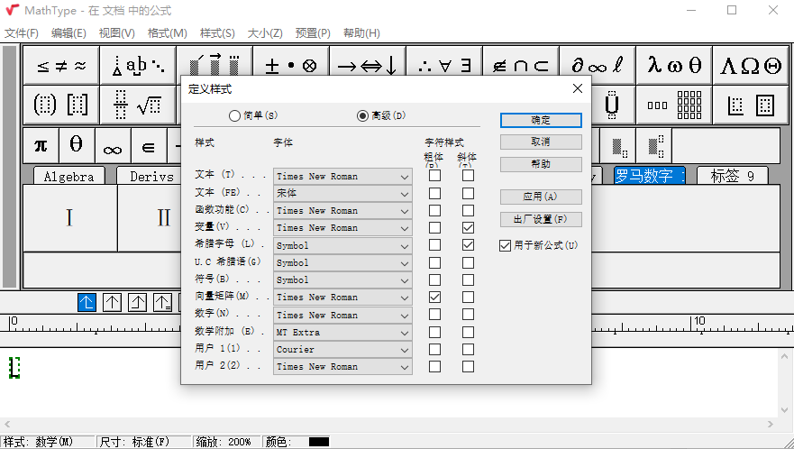Viewport: 794px width, 449px height.
Task: Open the matrix templates palette
Action: 673,105
